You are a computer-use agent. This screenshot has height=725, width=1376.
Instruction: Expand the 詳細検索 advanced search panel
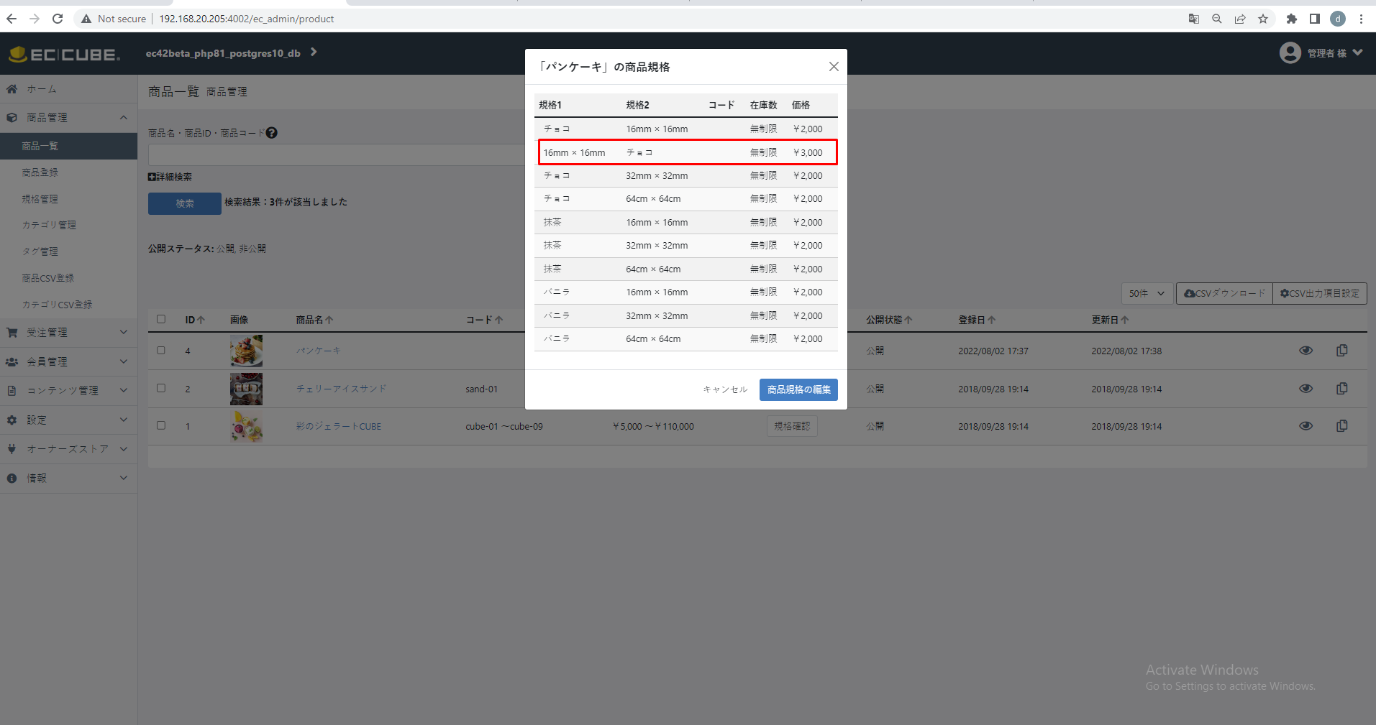(170, 176)
